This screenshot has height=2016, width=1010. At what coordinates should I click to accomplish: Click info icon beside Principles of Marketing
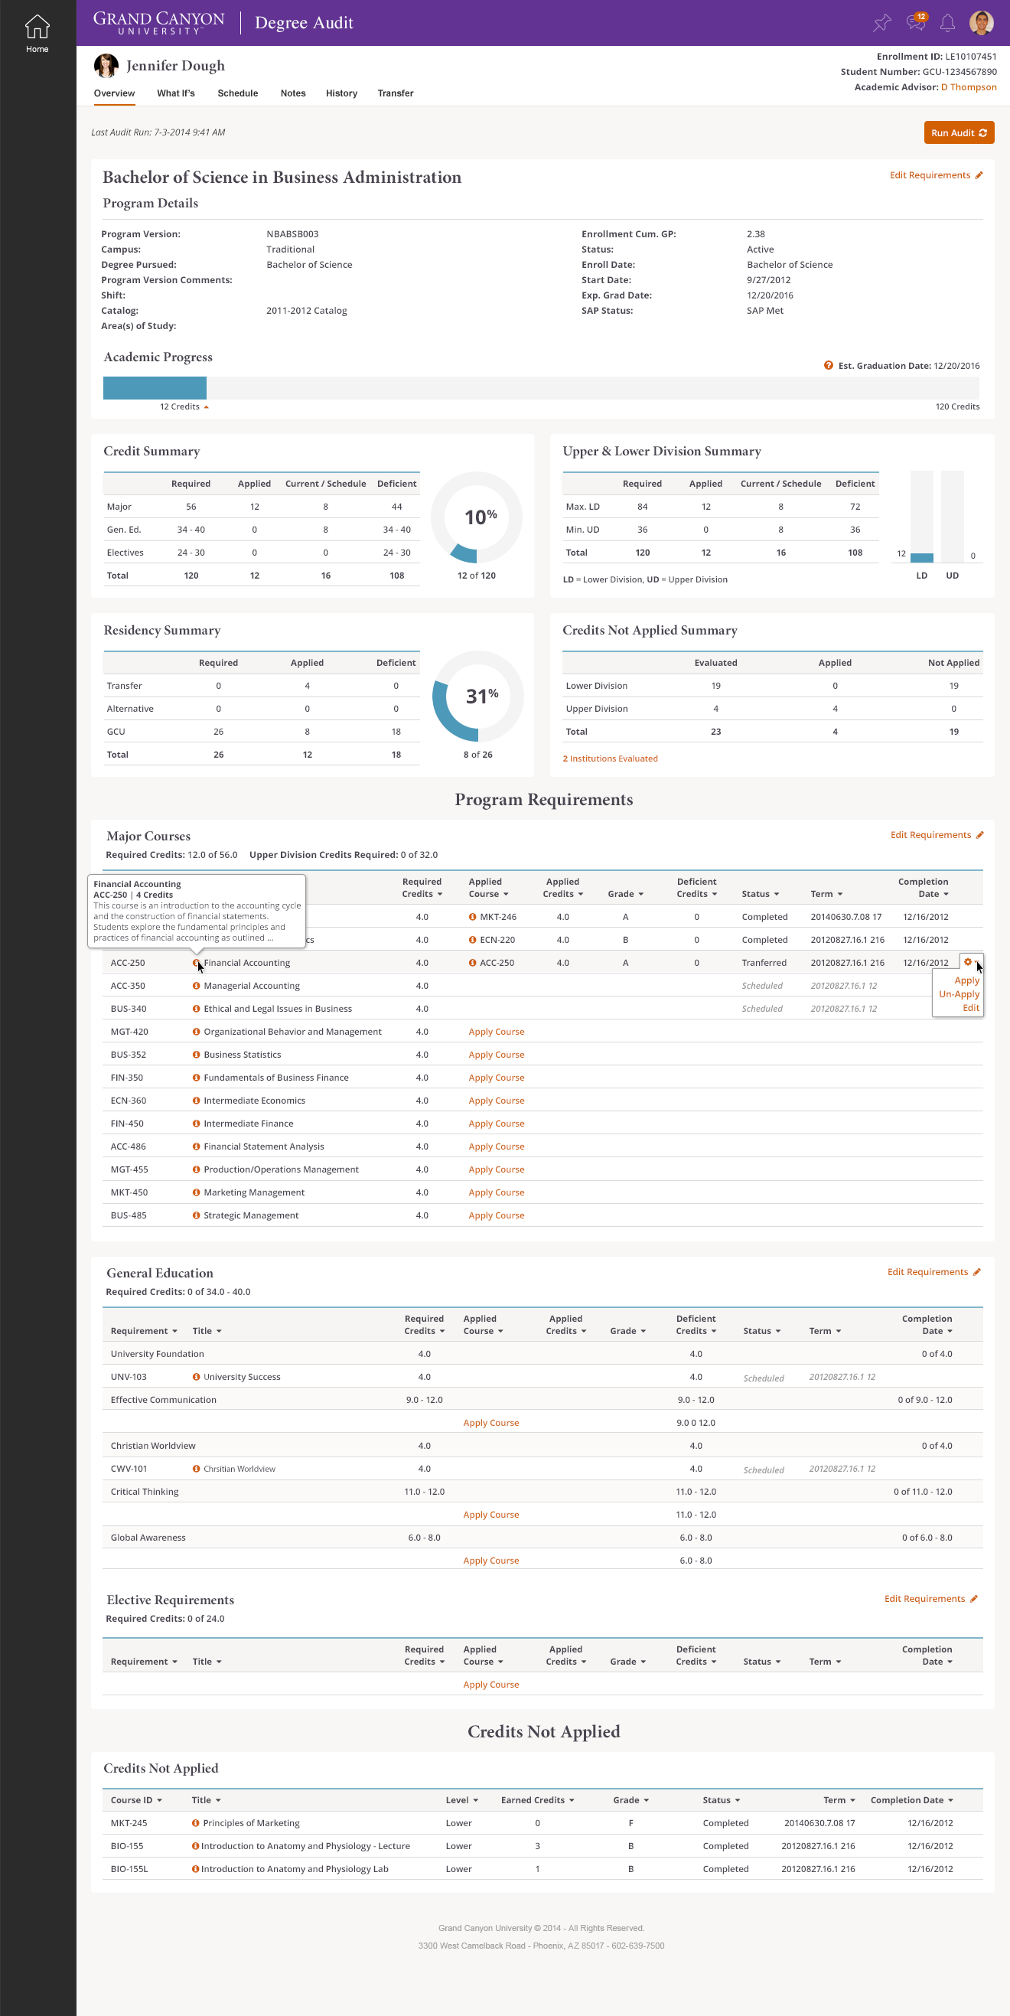196,1822
